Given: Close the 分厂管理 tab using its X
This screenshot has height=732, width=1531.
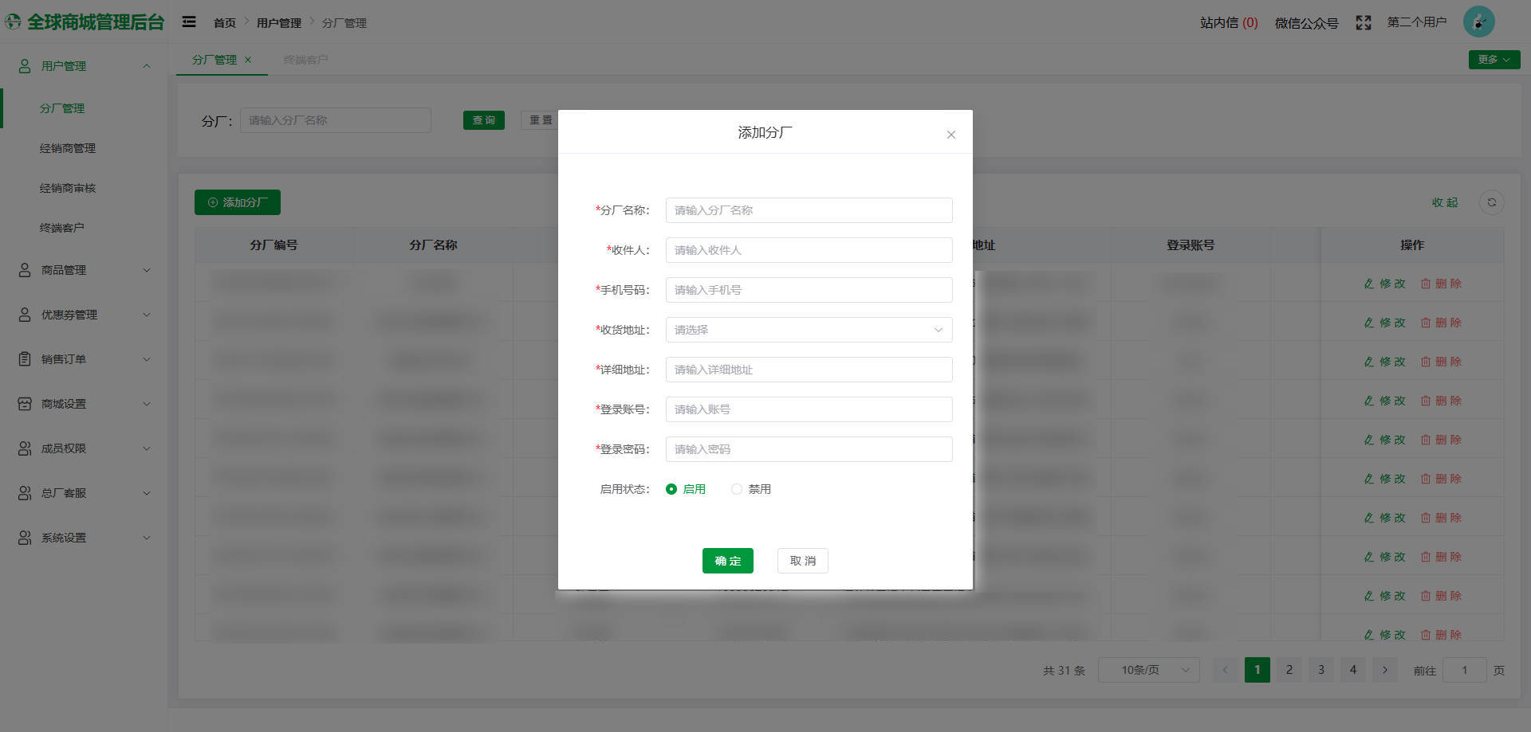Looking at the screenshot, I should point(248,60).
